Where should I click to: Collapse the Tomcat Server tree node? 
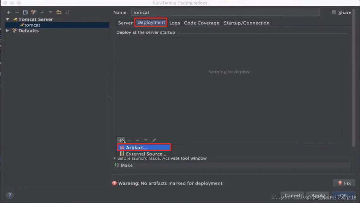pyautogui.click(x=8, y=19)
